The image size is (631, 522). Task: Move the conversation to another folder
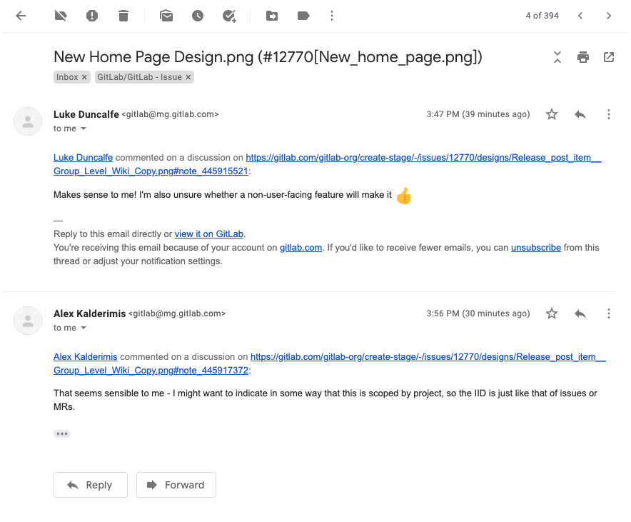pos(272,15)
